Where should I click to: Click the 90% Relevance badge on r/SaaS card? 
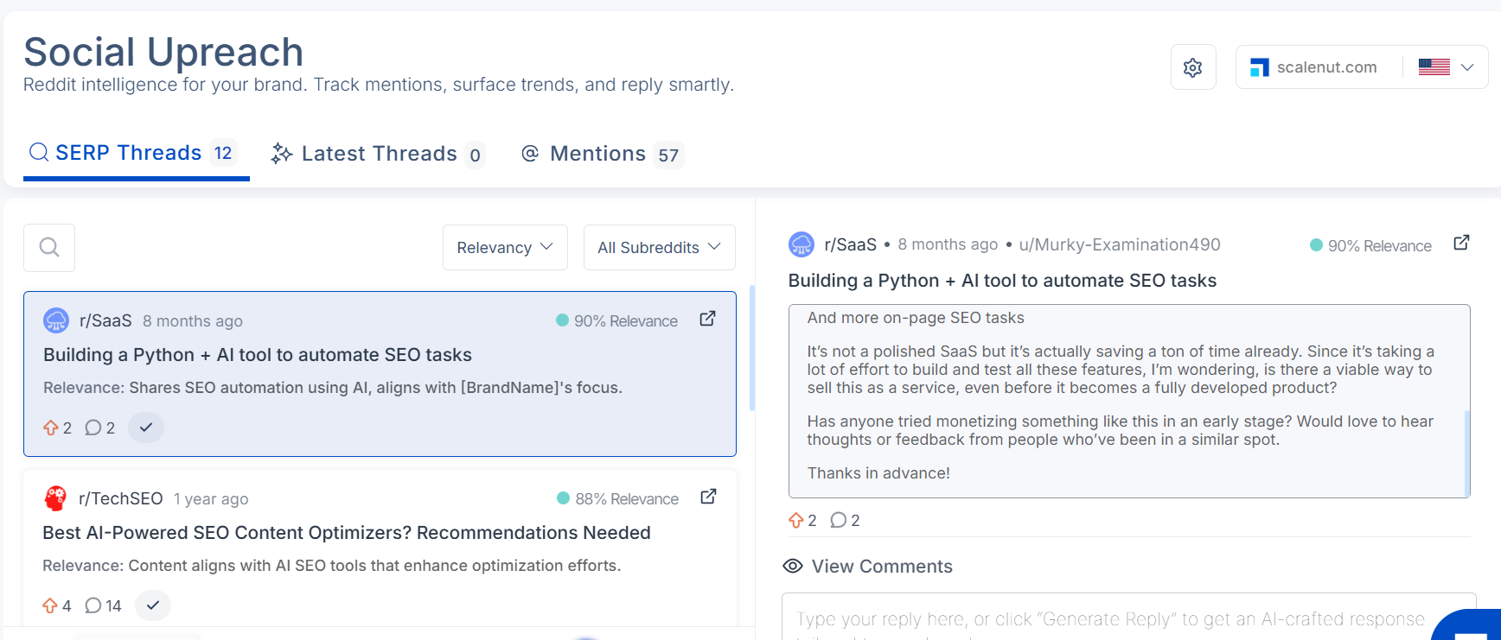coord(616,320)
